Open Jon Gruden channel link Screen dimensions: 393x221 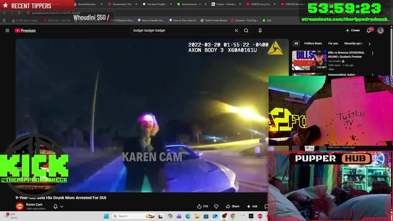[334, 61]
